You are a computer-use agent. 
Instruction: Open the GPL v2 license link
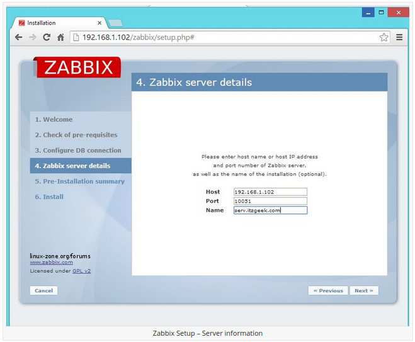(x=81, y=271)
